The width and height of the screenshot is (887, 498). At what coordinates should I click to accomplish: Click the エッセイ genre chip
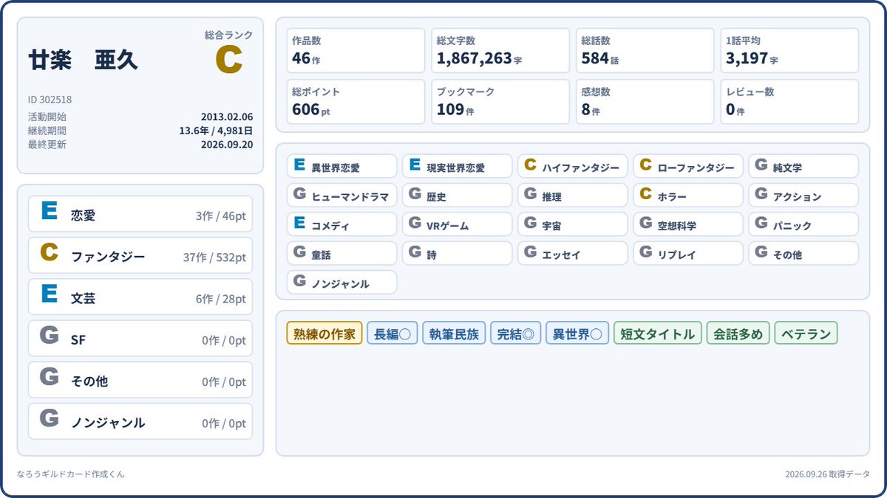click(x=573, y=253)
